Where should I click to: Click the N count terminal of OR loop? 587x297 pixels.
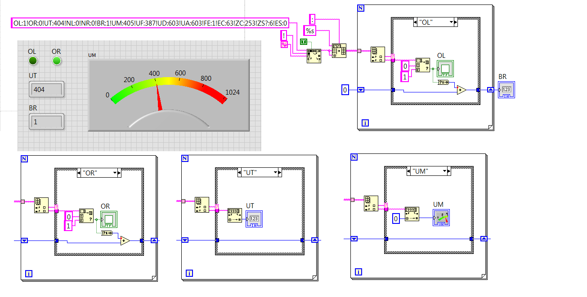pos(24,158)
